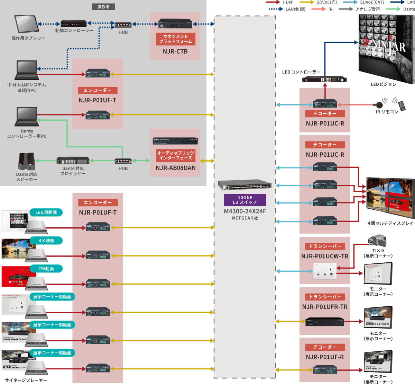Select the カメラ video camera icon
415x384 pixels.
coord(377,241)
